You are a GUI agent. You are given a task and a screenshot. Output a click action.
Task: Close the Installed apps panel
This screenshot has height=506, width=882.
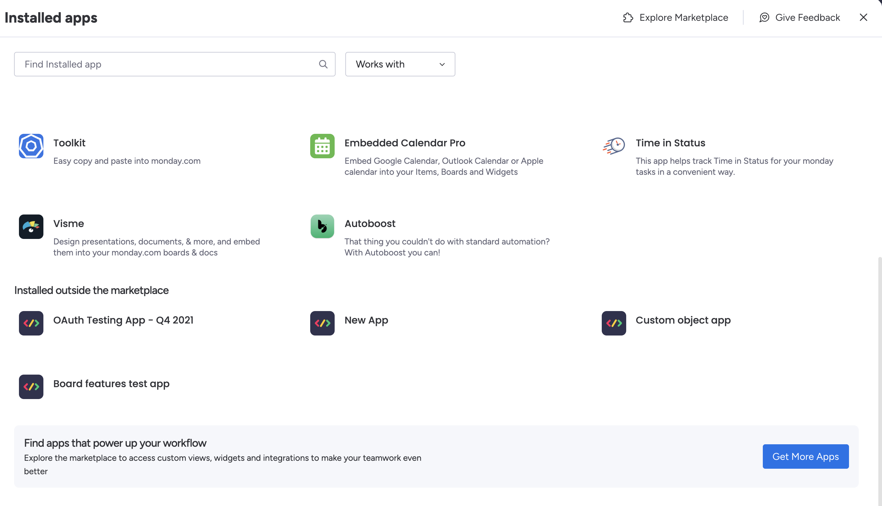pos(863,17)
